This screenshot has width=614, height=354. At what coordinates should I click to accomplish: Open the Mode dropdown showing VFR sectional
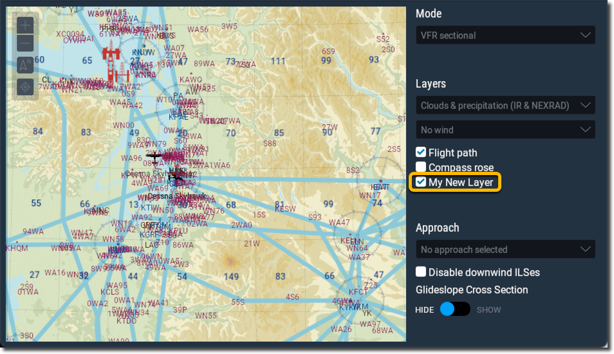505,35
